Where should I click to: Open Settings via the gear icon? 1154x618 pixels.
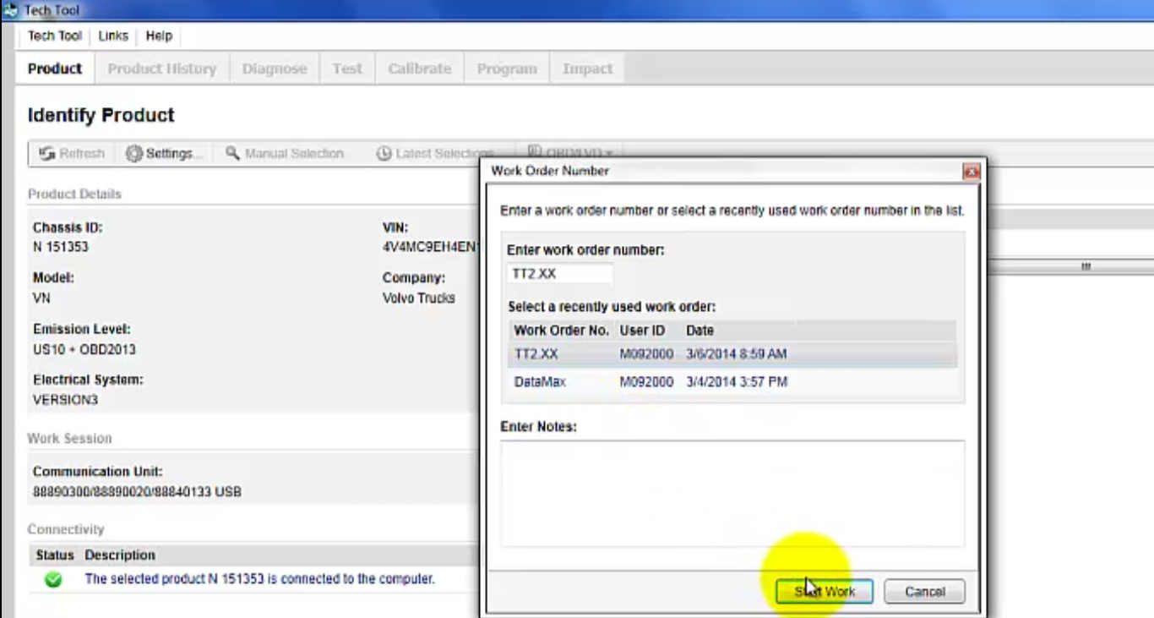tap(133, 153)
